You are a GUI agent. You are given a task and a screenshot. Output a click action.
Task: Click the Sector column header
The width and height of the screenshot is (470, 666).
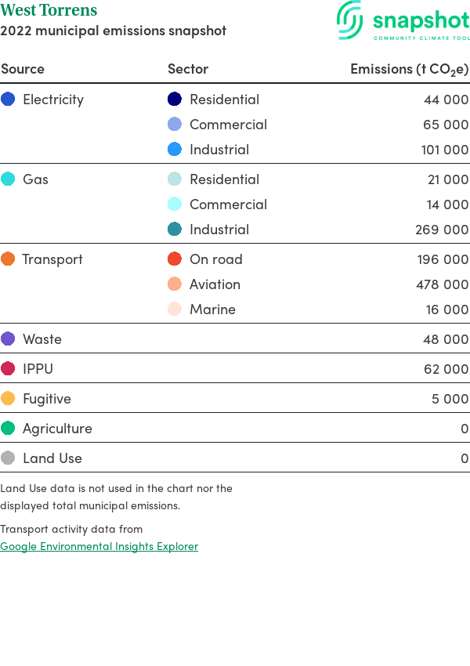[x=188, y=69]
